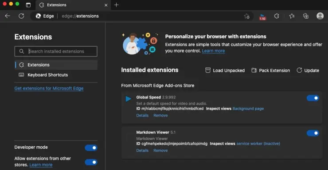This screenshot has width=328, height=170.
Task: Open Details for Markdown Viewer
Action: pos(142,151)
